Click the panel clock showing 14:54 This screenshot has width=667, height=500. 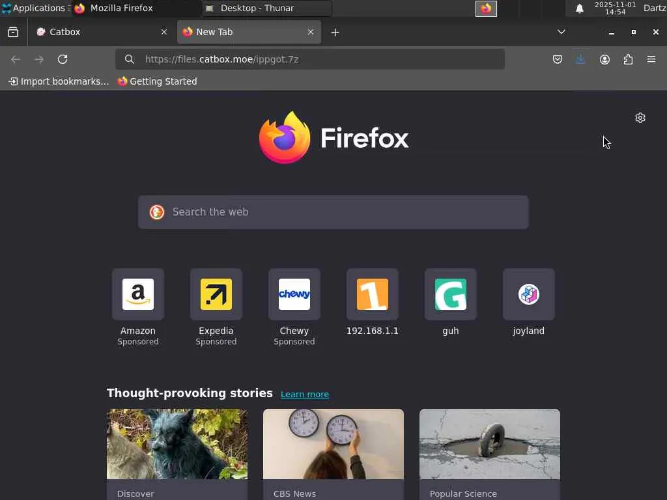click(x=615, y=8)
